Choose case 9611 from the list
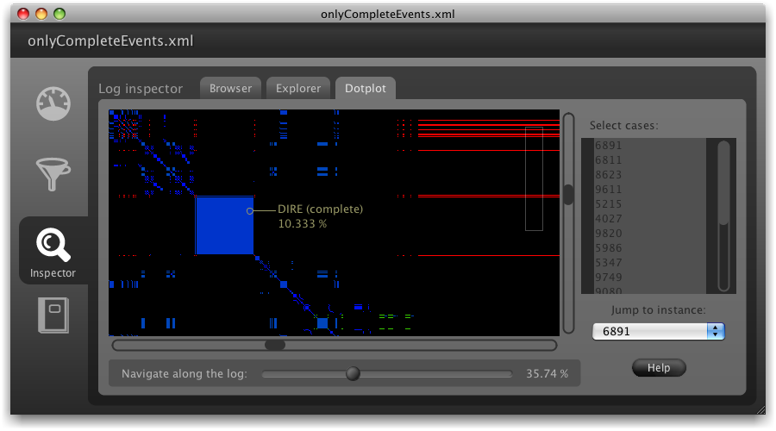 pyautogui.click(x=608, y=190)
